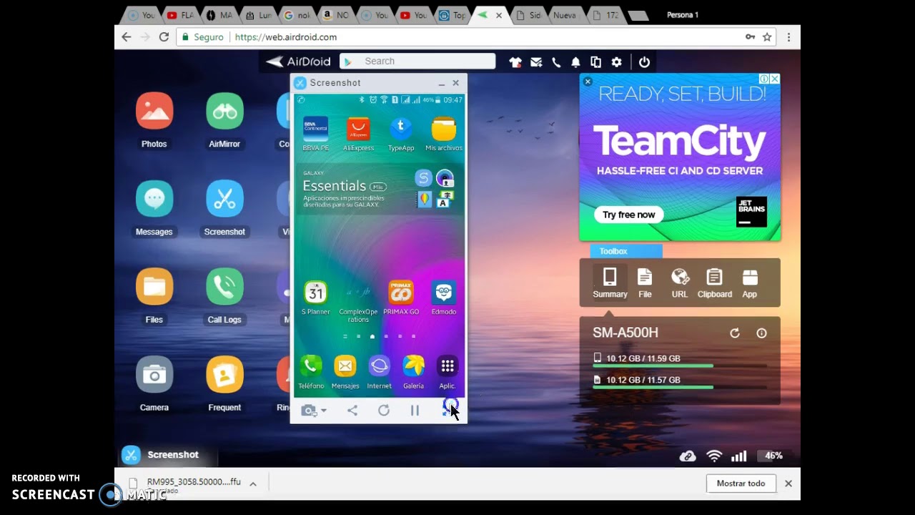Click the power sign-out icon
This screenshot has height=515, width=915.
pyautogui.click(x=644, y=62)
